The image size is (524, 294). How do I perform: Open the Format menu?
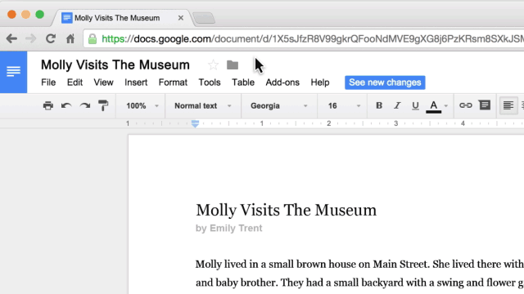tap(173, 82)
